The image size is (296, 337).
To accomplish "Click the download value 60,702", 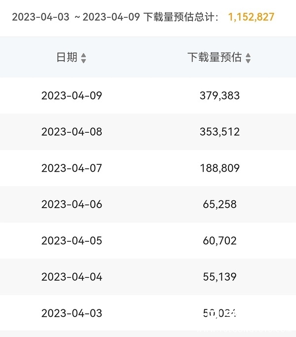I will pos(220,241).
